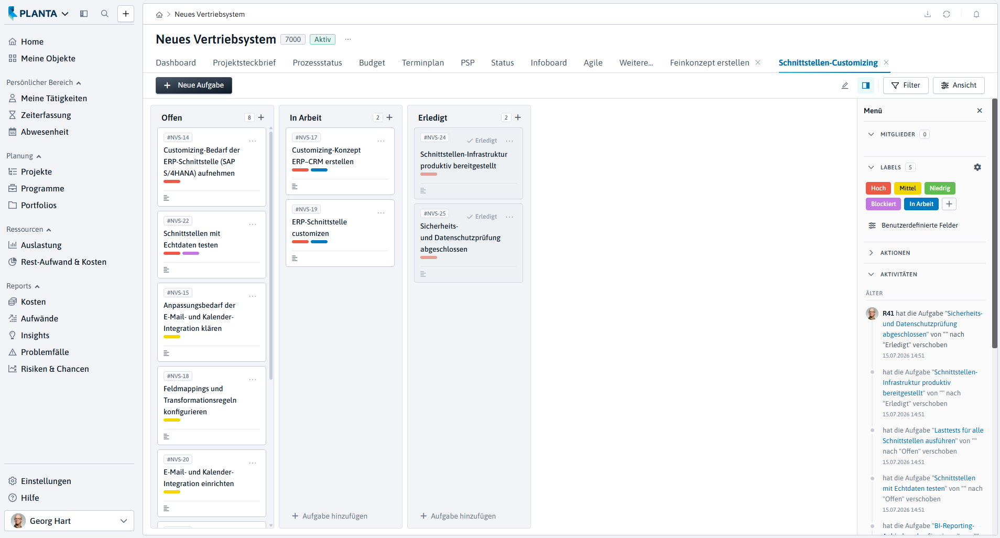This screenshot has height=538, width=1000.
Task: Click the plus button in top bar
Action: tap(126, 14)
